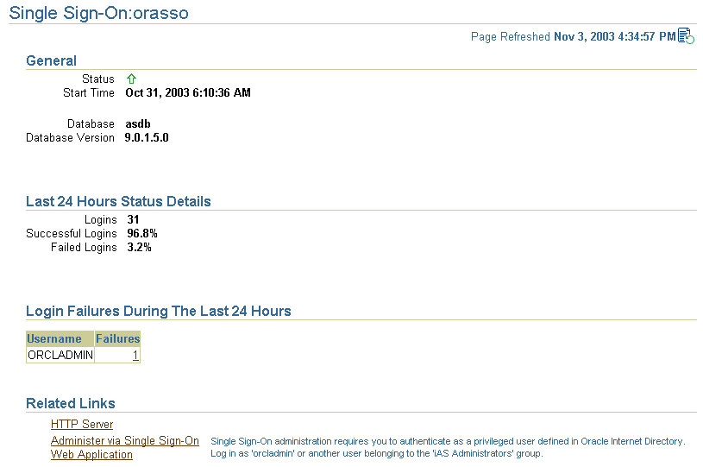703x467 pixels.
Task: Click the Login Failures During The Last 24 Hours heading
Action: click(x=158, y=311)
